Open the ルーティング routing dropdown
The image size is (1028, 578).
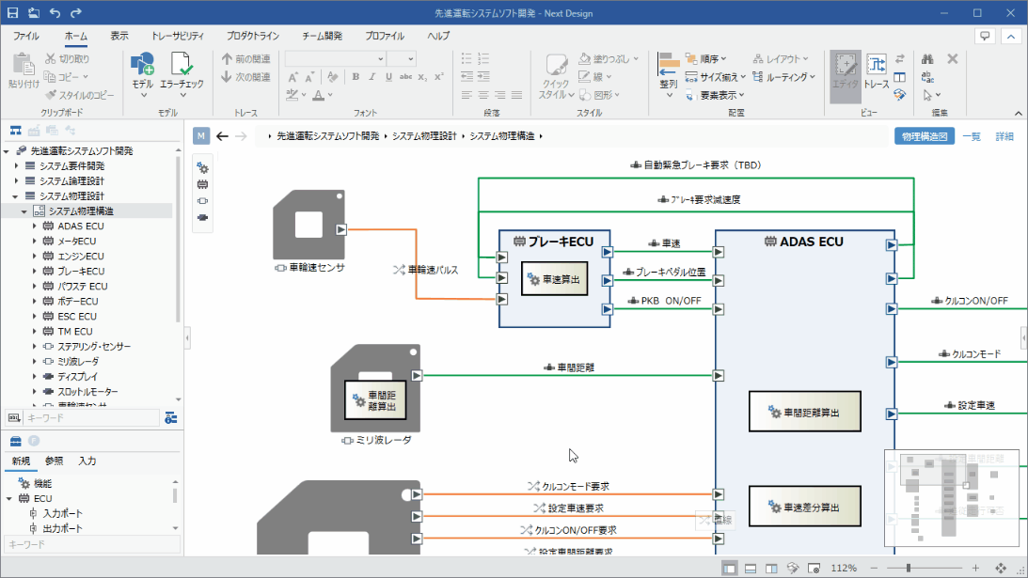tap(784, 77)
